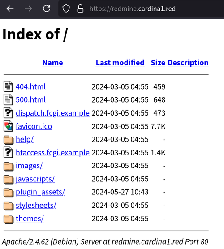
Task: View site security via the padlock icon
Action: coord(80,9)
